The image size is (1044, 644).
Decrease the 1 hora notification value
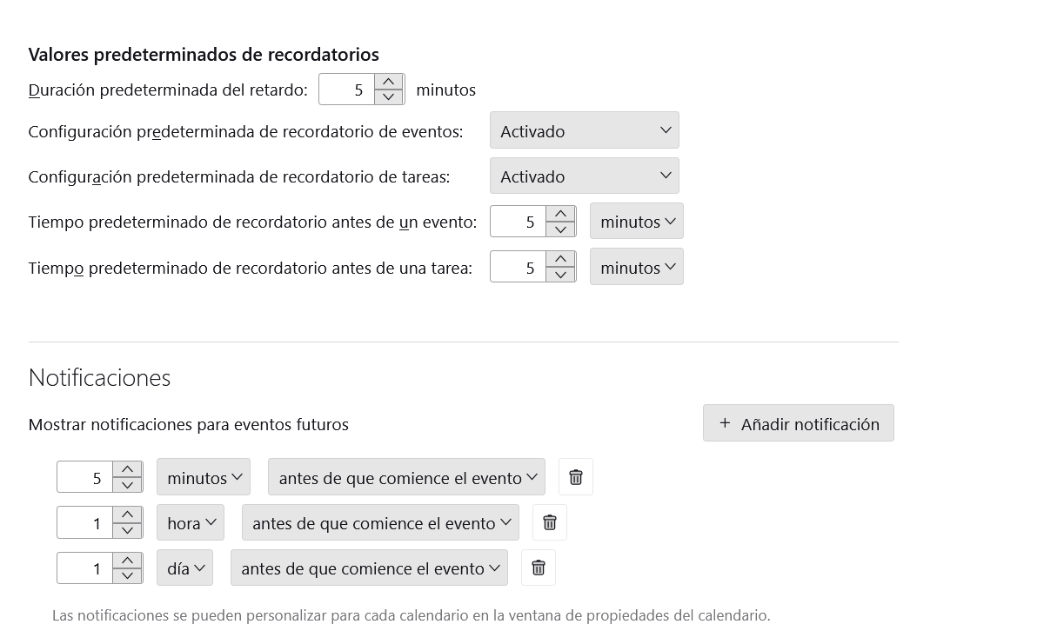[x=127, y=530]
